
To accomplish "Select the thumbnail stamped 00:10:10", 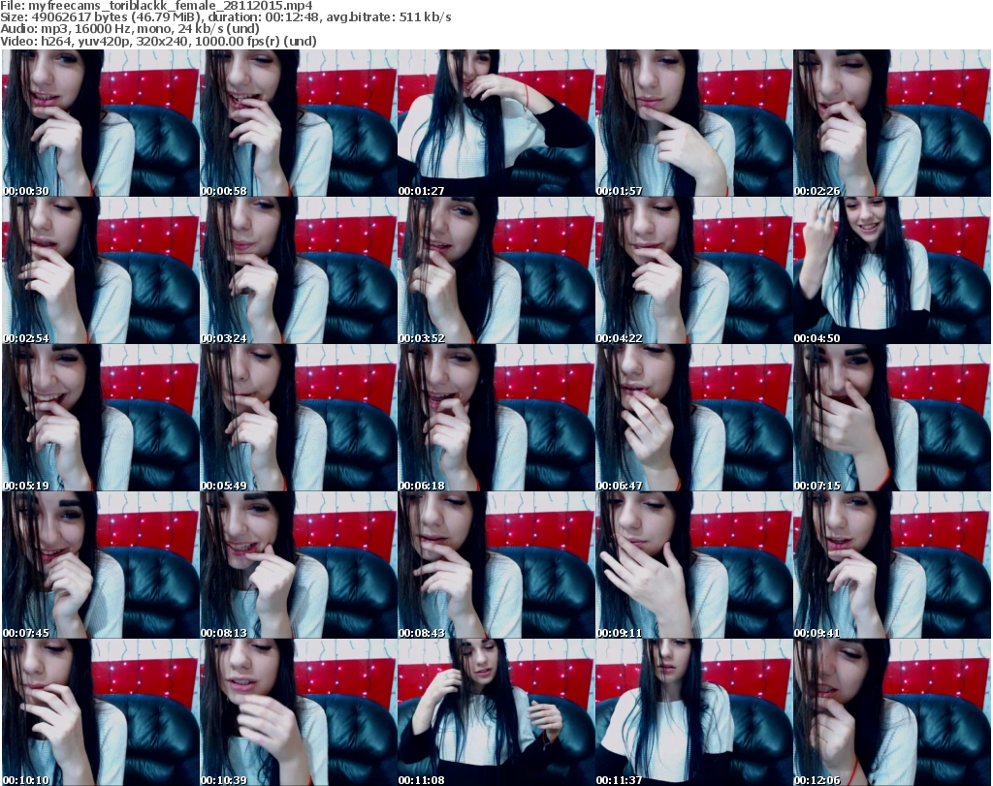I will [101, 712].
